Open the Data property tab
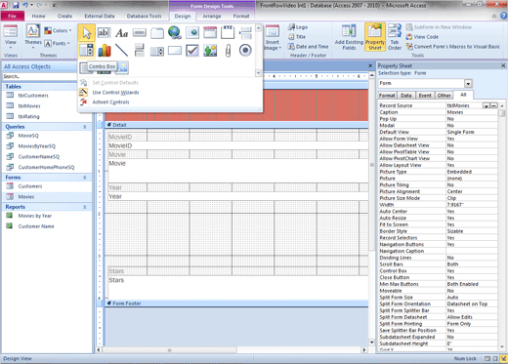Screen dimensions: 508x364 [x=405, y=96]
